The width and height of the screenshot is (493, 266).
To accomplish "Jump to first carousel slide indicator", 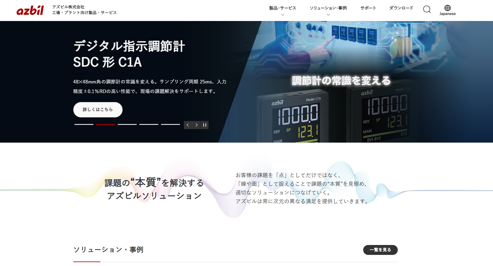I will pos(84,124).
